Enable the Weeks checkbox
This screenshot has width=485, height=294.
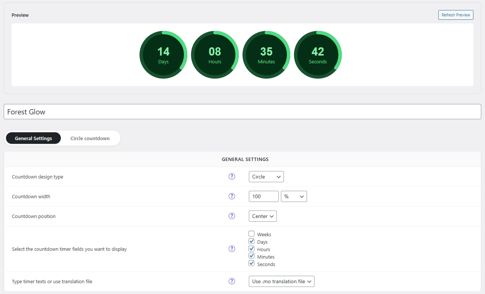[251, 234]
